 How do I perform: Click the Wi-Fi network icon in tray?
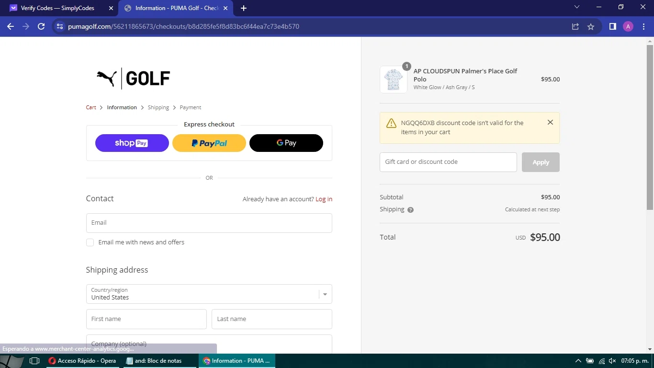tap(602, 361)
